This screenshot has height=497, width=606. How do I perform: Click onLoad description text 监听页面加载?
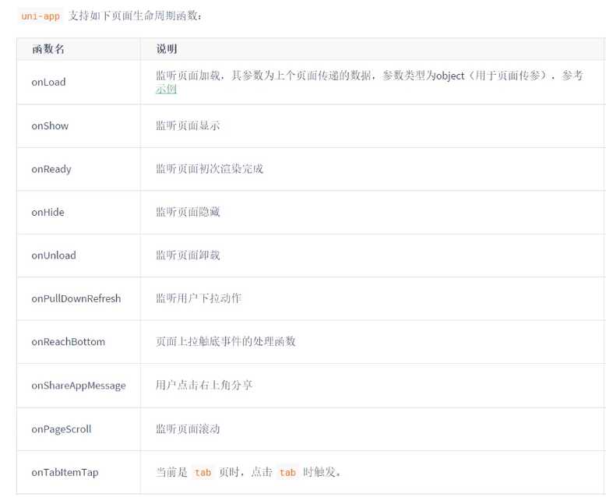click(x=188, y=76)
